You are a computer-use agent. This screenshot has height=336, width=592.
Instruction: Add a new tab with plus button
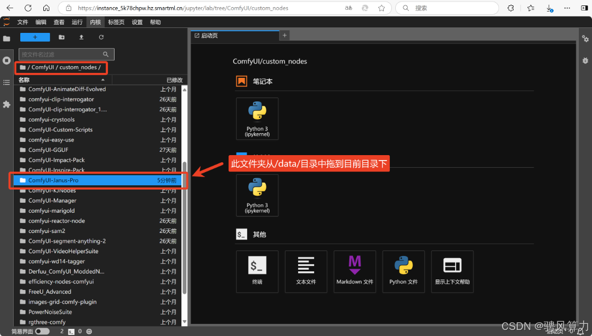(x=284, y=36)
